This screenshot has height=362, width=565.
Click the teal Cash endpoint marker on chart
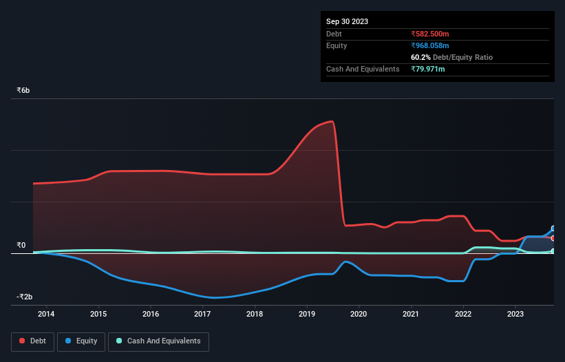[553, 251]
